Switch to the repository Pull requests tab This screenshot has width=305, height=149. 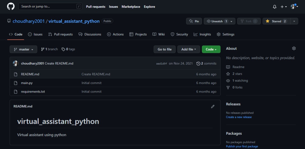(60, 34)
